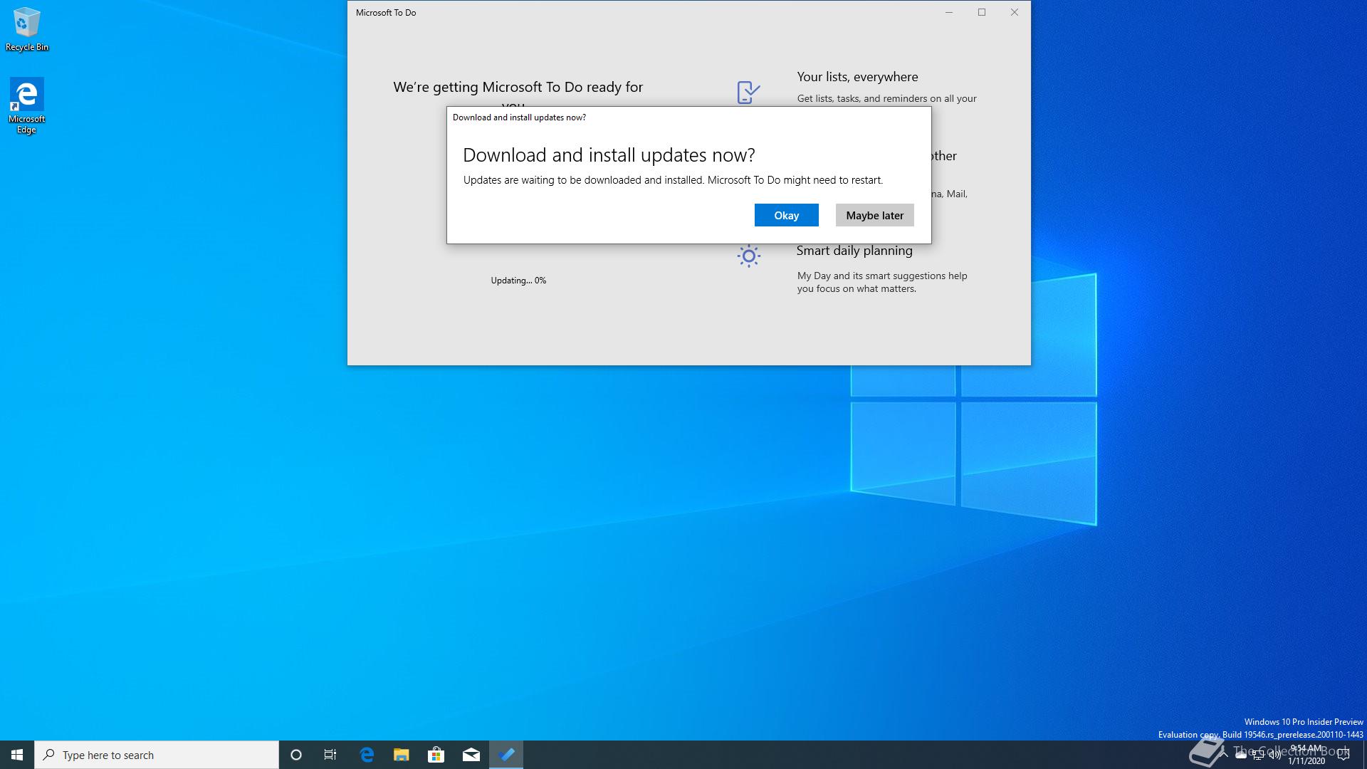This screenshot has height=769, width=1367.
Task: Open the clock showing 9:54 AM
Action: (1306, 755)
